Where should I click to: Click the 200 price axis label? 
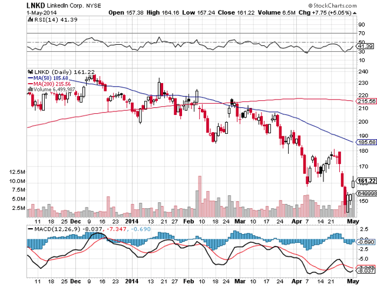363,121
